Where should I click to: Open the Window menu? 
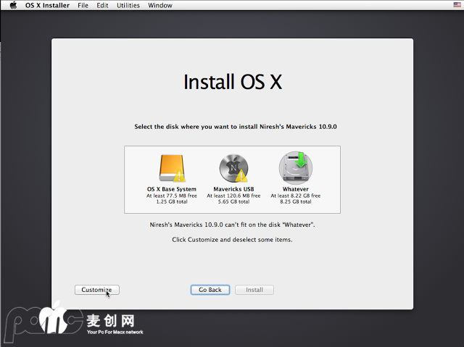160,5
